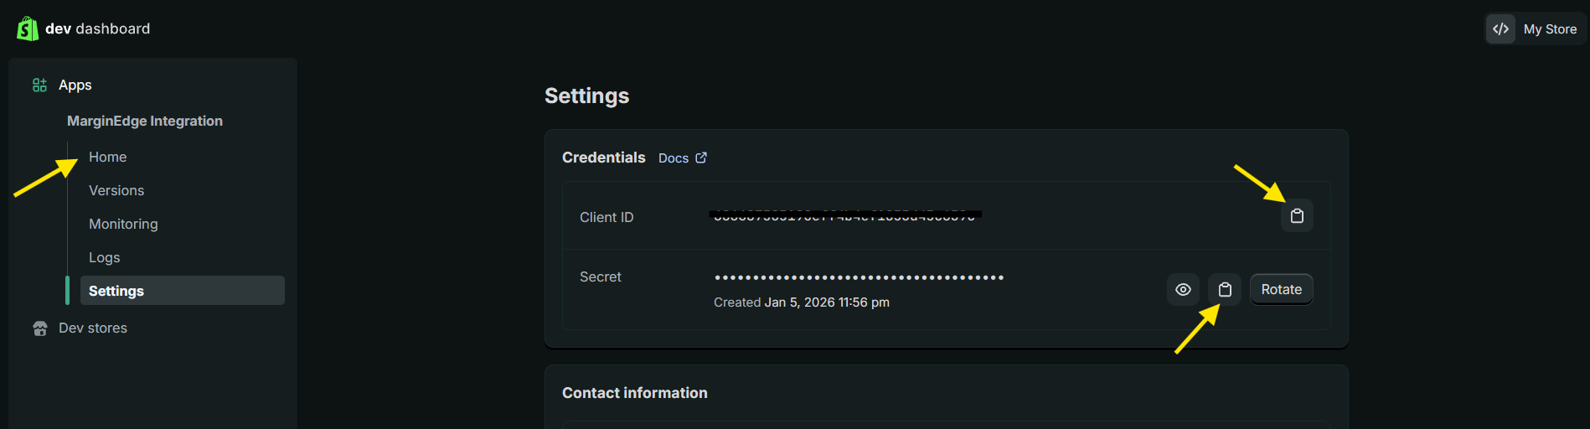Reveal the Secret with eye icon

(x=1183, y=290)
